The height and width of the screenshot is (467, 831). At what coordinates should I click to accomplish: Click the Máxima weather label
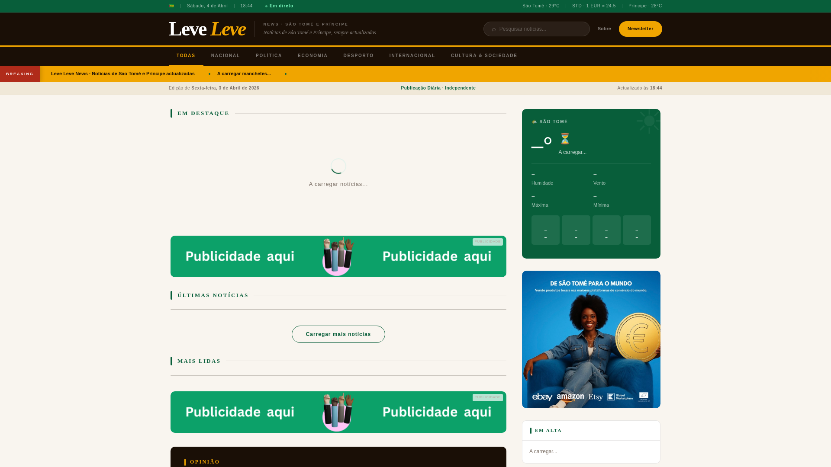[x=540, y=205]
